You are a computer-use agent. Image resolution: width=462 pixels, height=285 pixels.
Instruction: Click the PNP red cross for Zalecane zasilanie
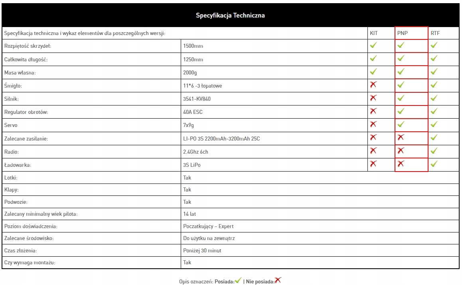(x=401, y=137)
